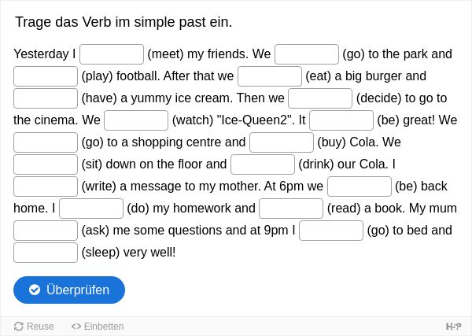The height and width of the screenshot is (336, 472).
Task: Click the checkmark icon on Überprüfen
Action: pos(35,290)
